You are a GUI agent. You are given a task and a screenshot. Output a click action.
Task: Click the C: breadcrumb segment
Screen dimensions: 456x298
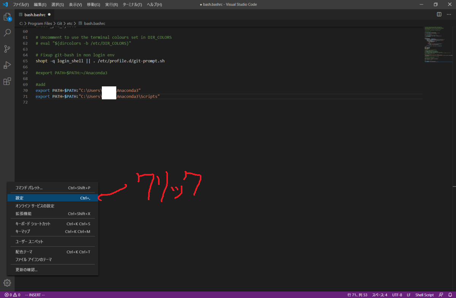click(21, 24)
